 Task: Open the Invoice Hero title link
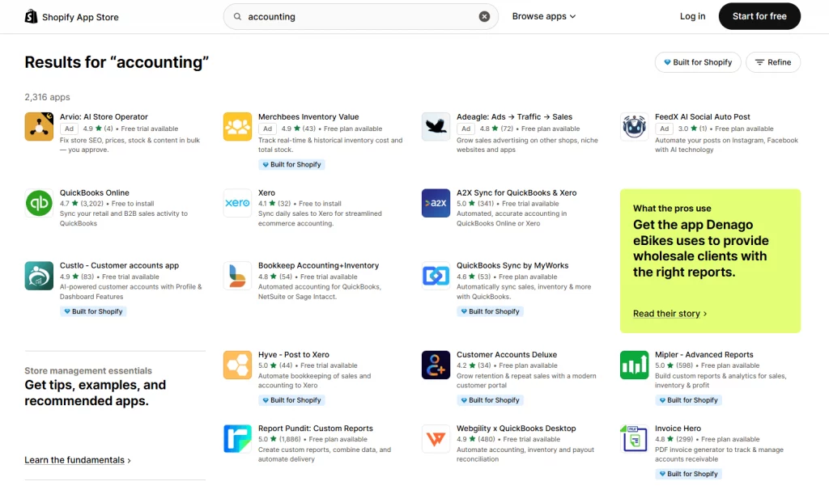(x=678, y=429)
